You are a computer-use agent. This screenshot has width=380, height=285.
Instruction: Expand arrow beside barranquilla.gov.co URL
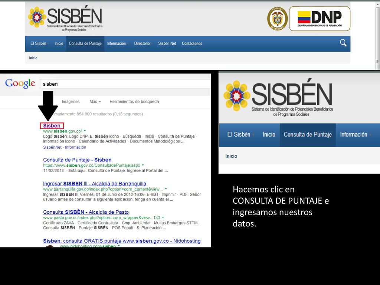click(x=166, y=189)
